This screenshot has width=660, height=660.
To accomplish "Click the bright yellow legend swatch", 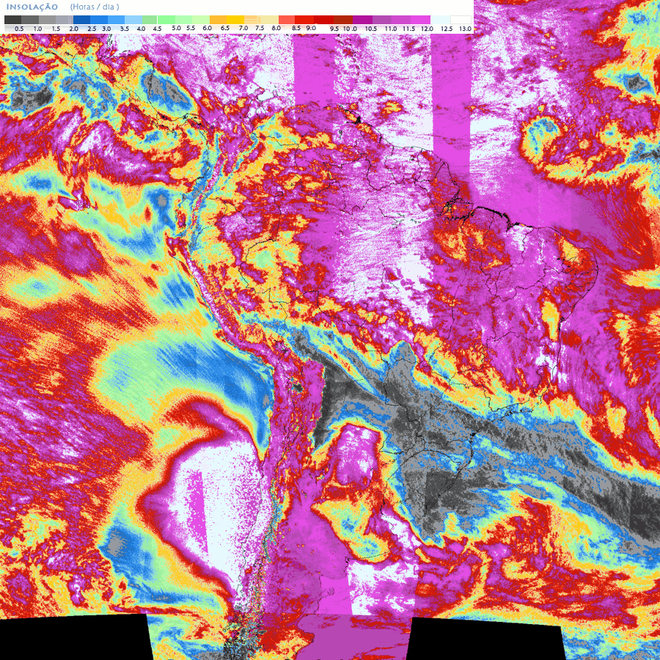I will tap(235, 20).
